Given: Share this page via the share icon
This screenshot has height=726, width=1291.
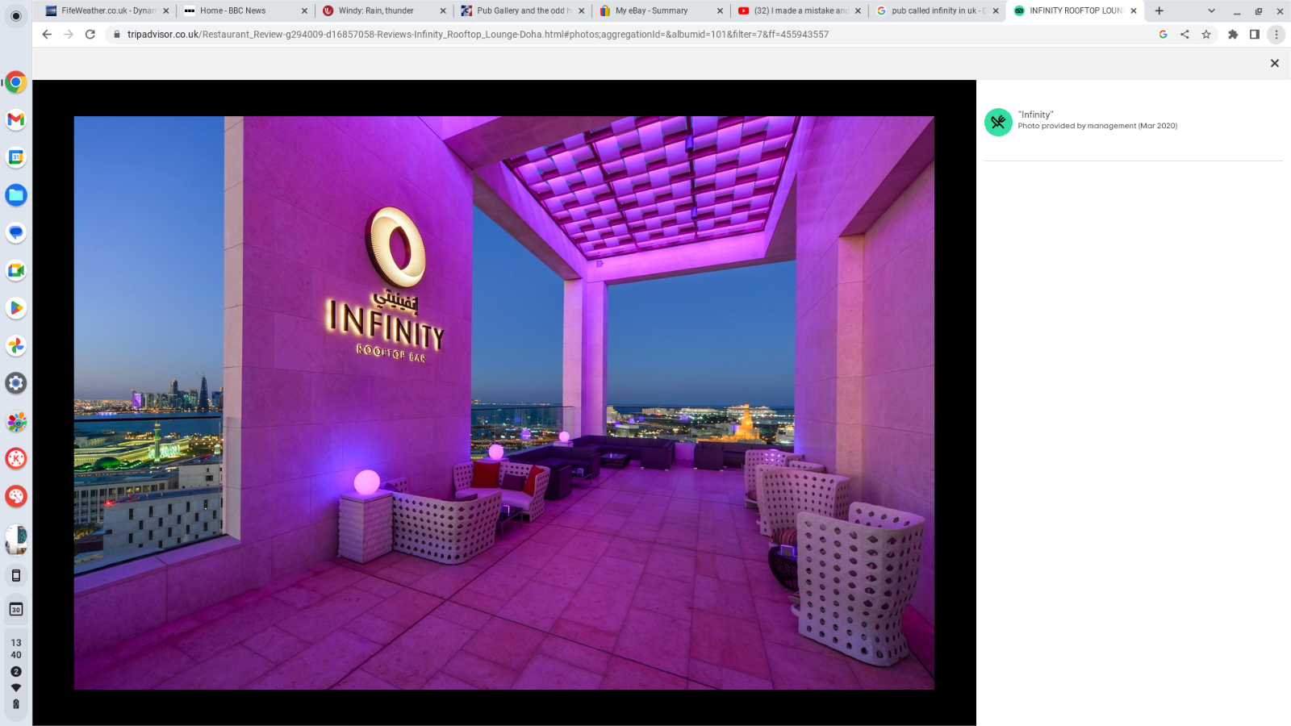Looking at the screenshot, I should (1184, 34).
